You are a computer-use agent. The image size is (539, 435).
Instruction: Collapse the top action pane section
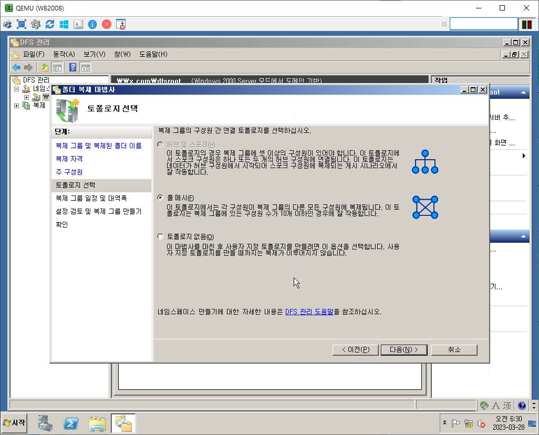coord(524,92)
